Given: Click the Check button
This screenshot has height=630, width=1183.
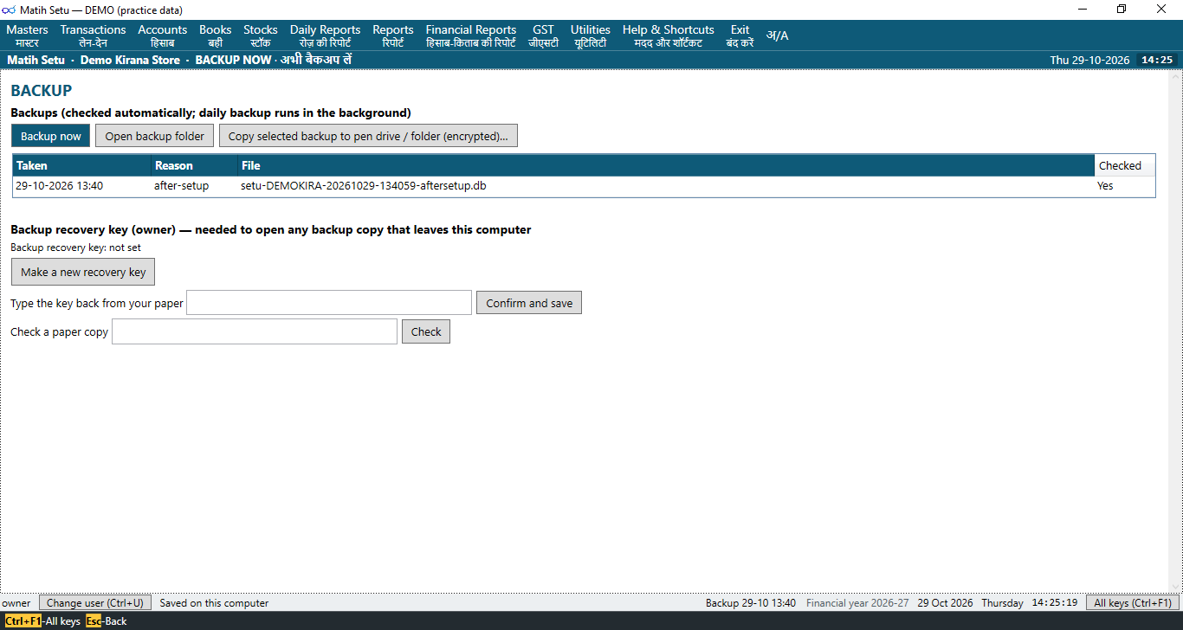Looking at the screenshot, I should pyautogui.click(x=426, y=331).
